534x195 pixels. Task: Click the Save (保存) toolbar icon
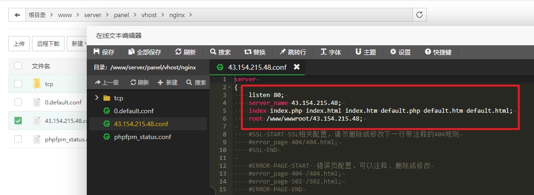(104, 52)
